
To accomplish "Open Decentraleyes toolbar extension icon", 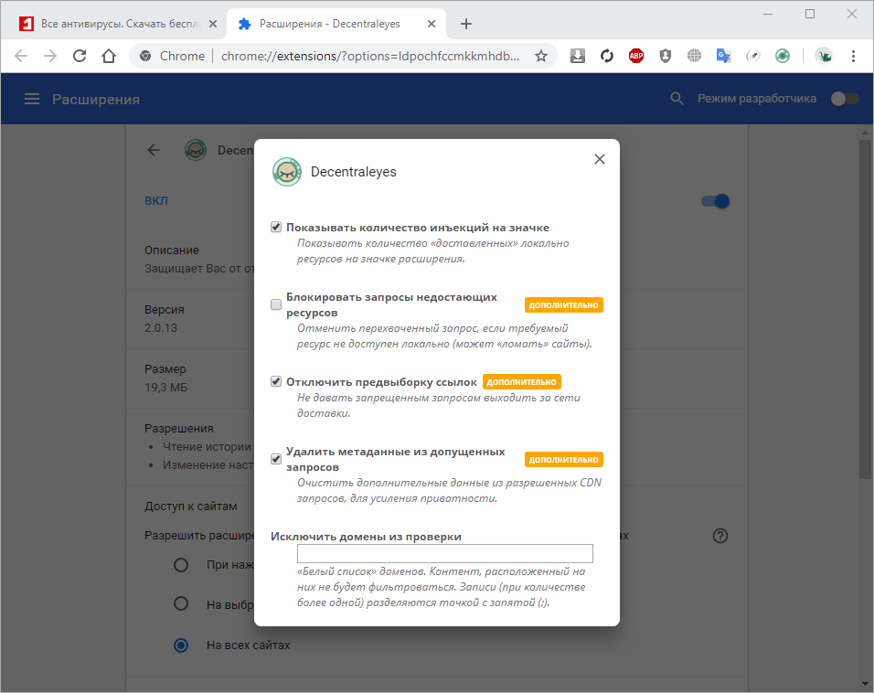I will coord(783,56).
